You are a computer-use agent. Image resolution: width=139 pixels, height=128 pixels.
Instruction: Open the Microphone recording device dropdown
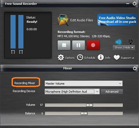72,92
